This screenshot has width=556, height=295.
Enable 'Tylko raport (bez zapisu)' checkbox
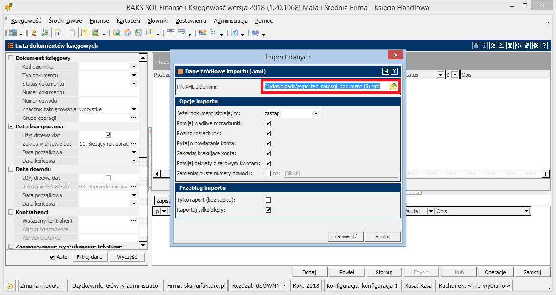point(268,200)
